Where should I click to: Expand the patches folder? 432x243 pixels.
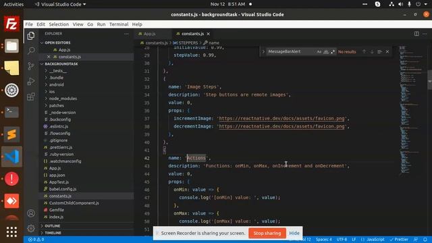click(56, 105)
